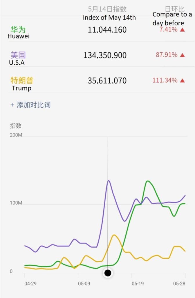The width and height of the screenshot is (195, 298).
Task: Click the red up-arrow beside 7.41%
Action: point(183,29)
